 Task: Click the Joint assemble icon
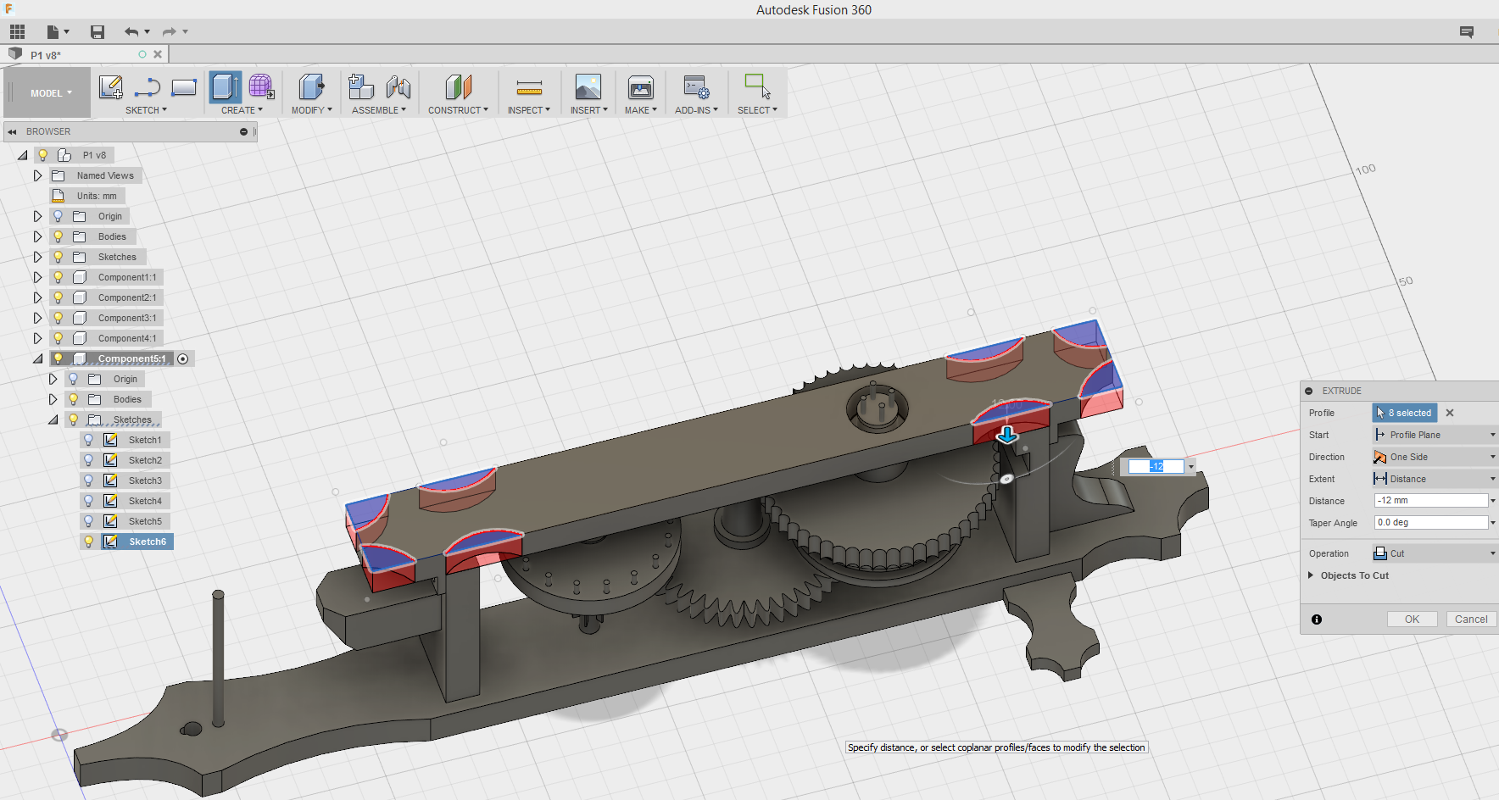click(398, 86)
